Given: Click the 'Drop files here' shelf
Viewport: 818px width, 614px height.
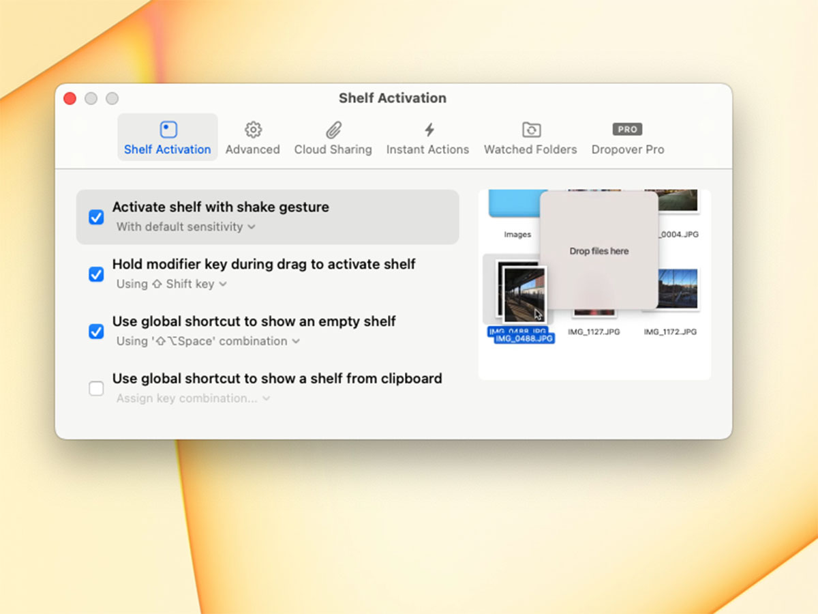Looking at the screenshot, I should pos(599,250).
